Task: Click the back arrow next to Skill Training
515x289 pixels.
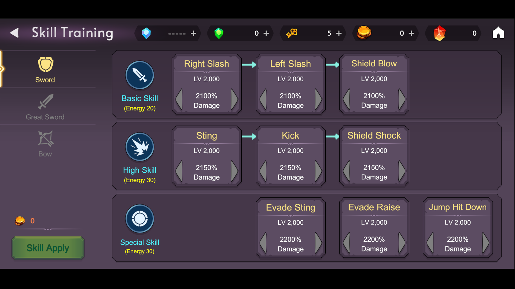Action: coord(15,33)
